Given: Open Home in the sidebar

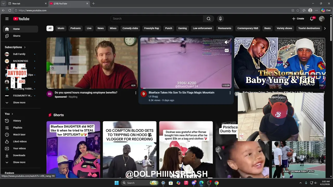Looking at the screenshot, I should [x=20, y=29].
